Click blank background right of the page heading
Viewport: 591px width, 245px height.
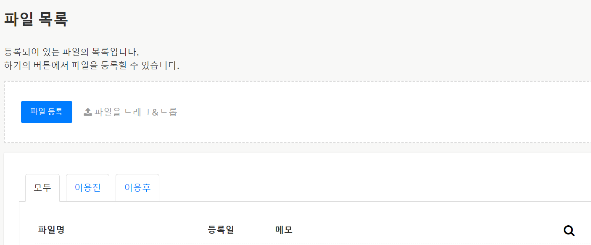point(294,19)
